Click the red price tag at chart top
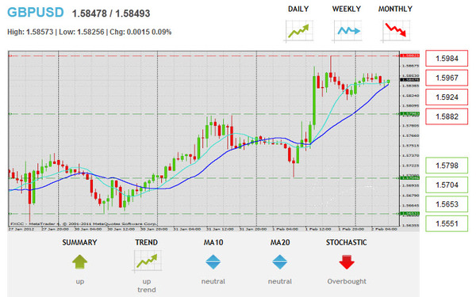476x297 pixels. 410,55
